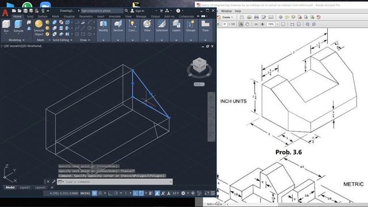Open the Selection panel button
The height and width of the screenshot is (207, 368).
[x=162, y=26]
